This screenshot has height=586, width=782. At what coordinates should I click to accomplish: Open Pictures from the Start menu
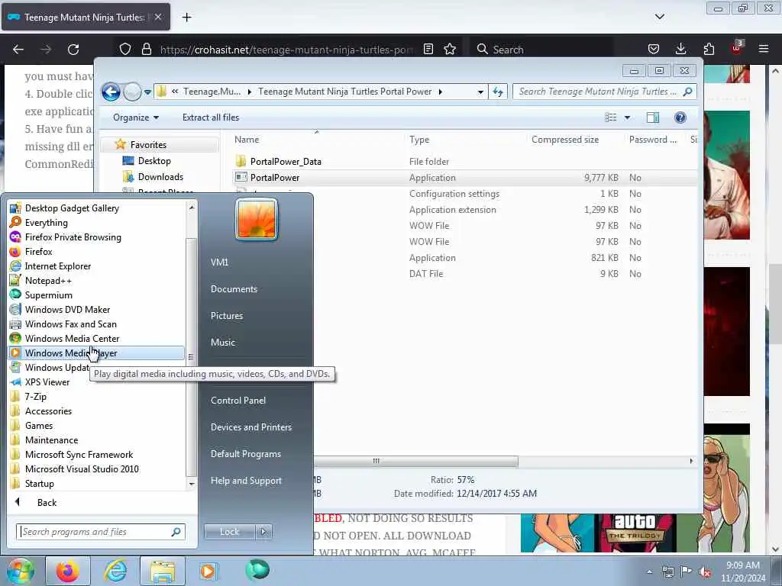[x=226, y=316]
